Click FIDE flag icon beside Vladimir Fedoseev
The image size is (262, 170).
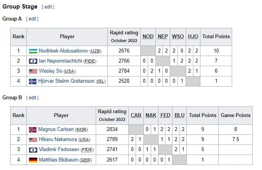[33, 150]
